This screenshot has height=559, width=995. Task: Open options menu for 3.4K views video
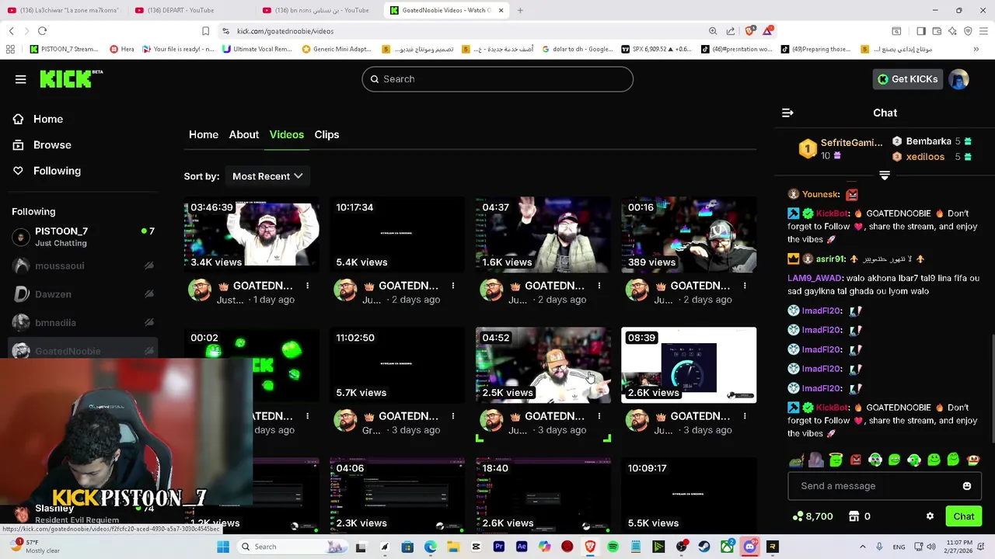coord(308,286)
